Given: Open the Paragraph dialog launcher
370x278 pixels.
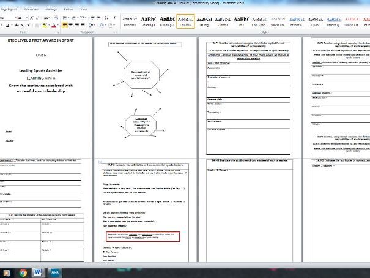Looking at the screenshot, I should [x=117, y=32].
